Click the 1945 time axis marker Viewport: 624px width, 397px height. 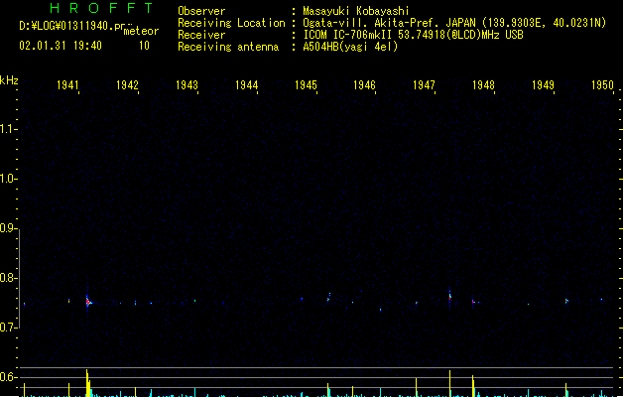pos(306,85)
